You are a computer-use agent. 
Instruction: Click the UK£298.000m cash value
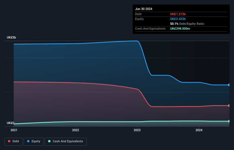pos(180,29)
